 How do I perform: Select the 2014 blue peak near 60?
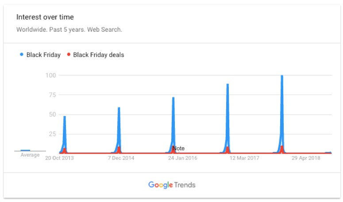(x=119, y=108)
